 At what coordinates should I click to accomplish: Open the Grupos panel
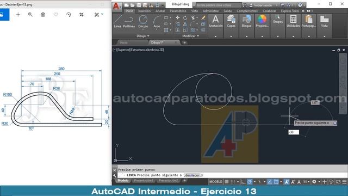[278, 19]
